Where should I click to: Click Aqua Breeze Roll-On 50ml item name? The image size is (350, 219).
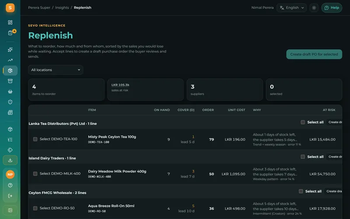pyautogui.click(x=111, y=206)
